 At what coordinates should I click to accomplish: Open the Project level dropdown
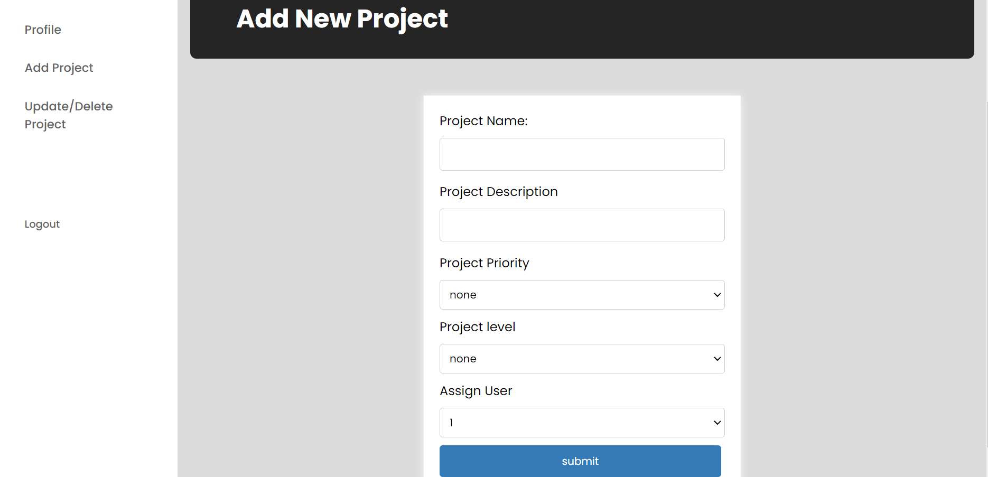tap(581, 359)
